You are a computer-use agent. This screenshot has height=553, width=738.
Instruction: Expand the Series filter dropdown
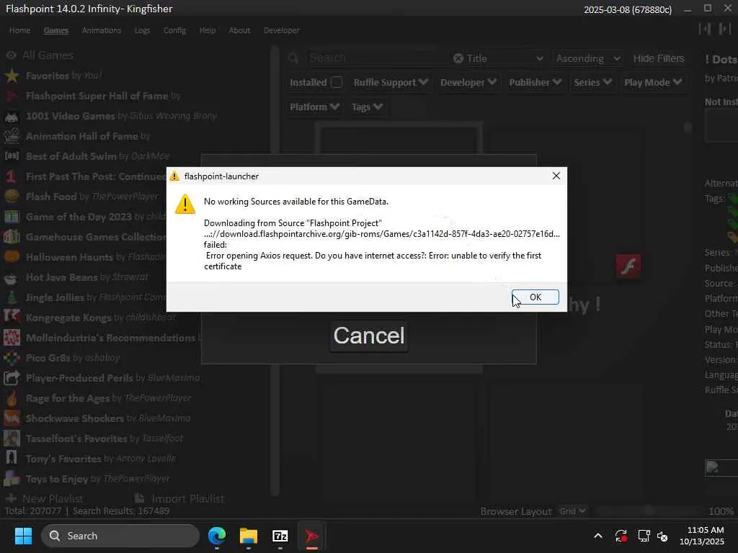pos(592,82)
